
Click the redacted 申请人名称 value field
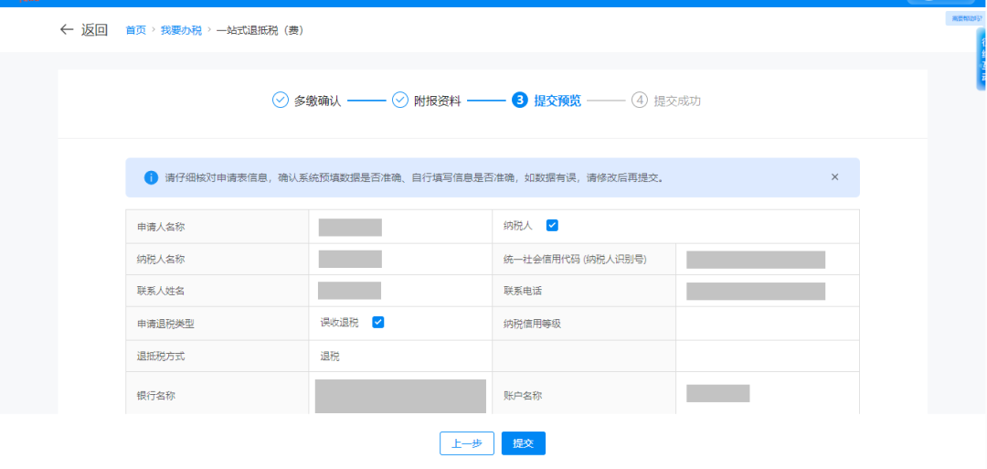[x=350, y=228]
